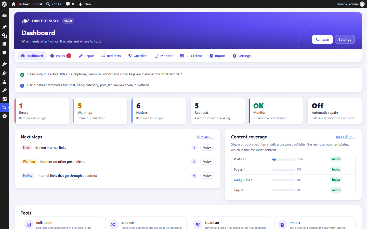This screenshot has width=367, height=229.
Task: Follow the Bulk Editor link in Content coverage
Action: tap(346, 137)
